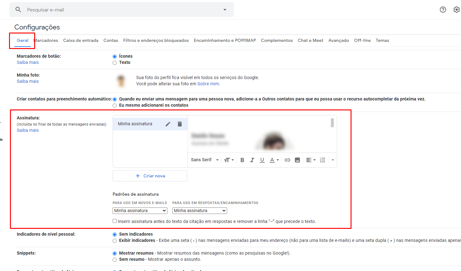Insert an image into the signature
Screen dimensions: 461x271
[x=297, y=160]
